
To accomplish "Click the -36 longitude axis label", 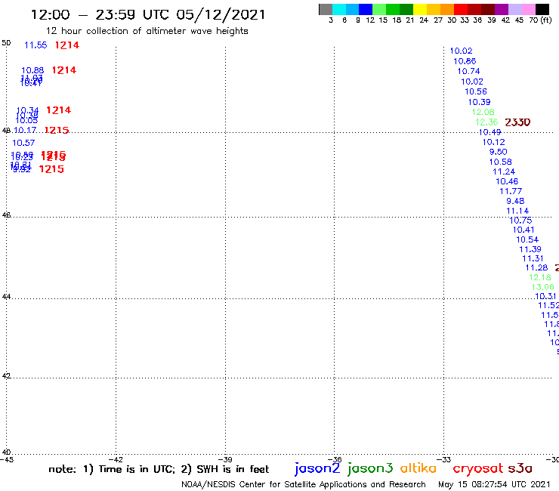I will (335, 460).
